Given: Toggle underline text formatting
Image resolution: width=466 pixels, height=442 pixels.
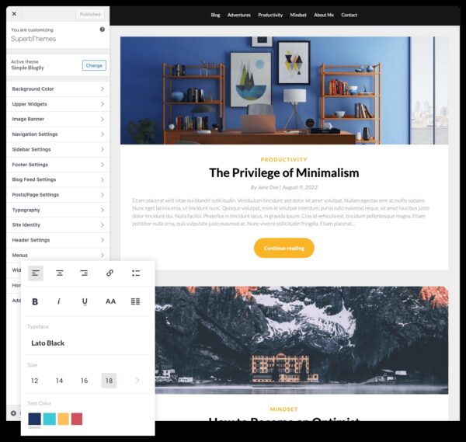Looking at the screenshot, I should click(x=85, y=301).
